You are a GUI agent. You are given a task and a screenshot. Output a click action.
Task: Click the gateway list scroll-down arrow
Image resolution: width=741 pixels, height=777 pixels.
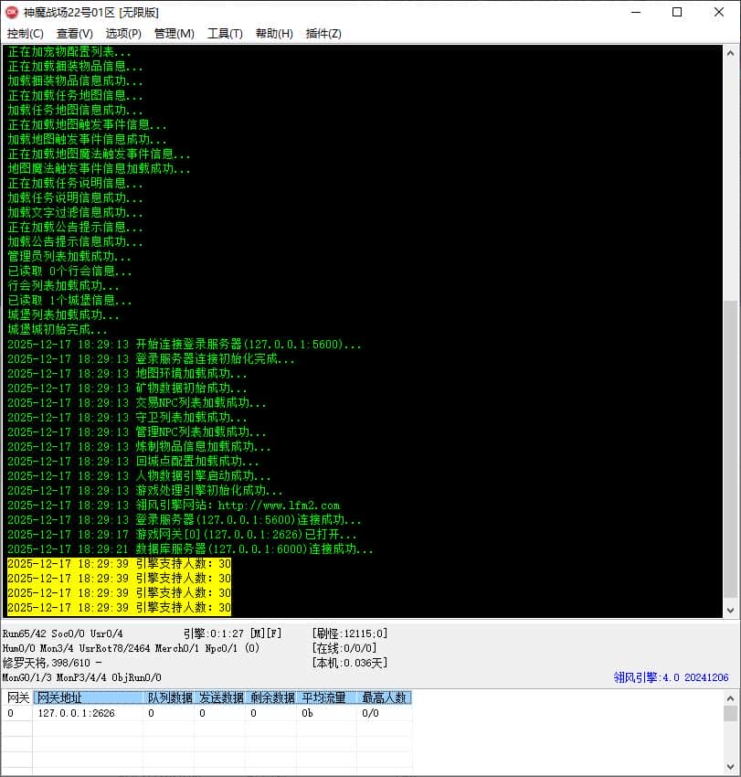pyautogui.click(x=730, y=767)
